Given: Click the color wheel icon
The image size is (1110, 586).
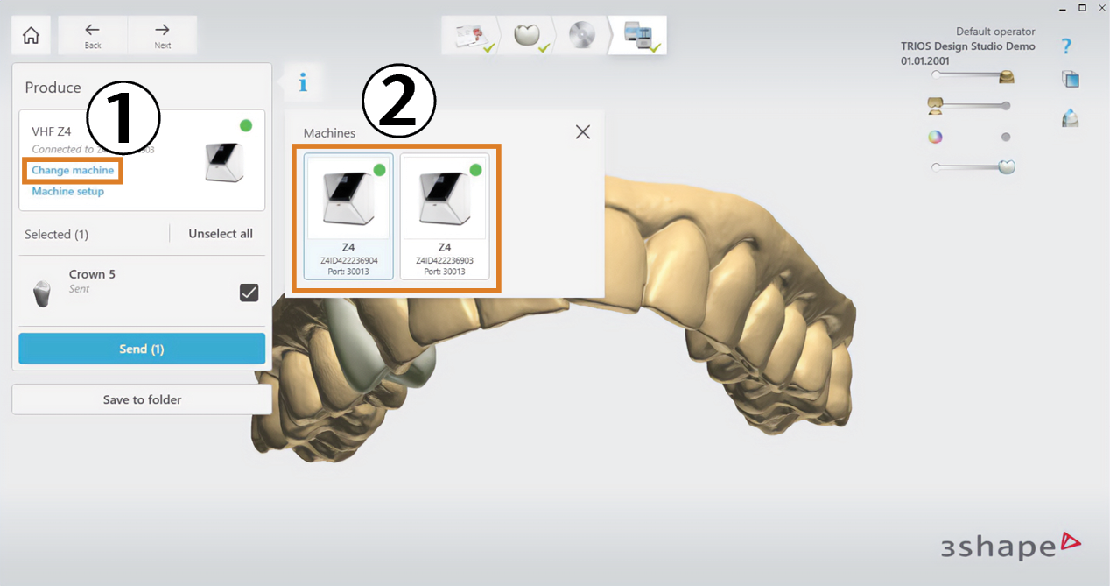Looking at the screenshot, I should [935, 137].
